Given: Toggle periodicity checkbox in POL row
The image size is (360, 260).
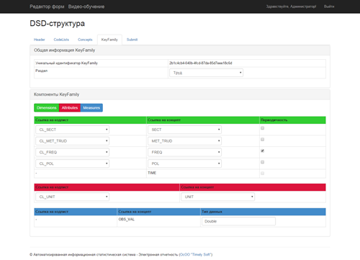Looking at the screenshot, I should 263,162.
